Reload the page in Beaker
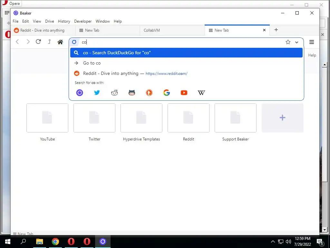 38,42
